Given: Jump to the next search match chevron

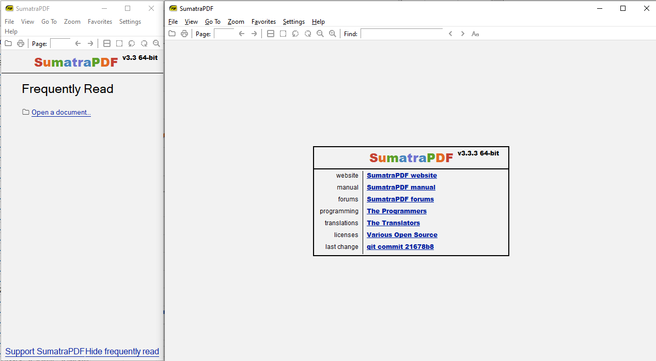Looking at the screenshot, I should click(462, 33).
